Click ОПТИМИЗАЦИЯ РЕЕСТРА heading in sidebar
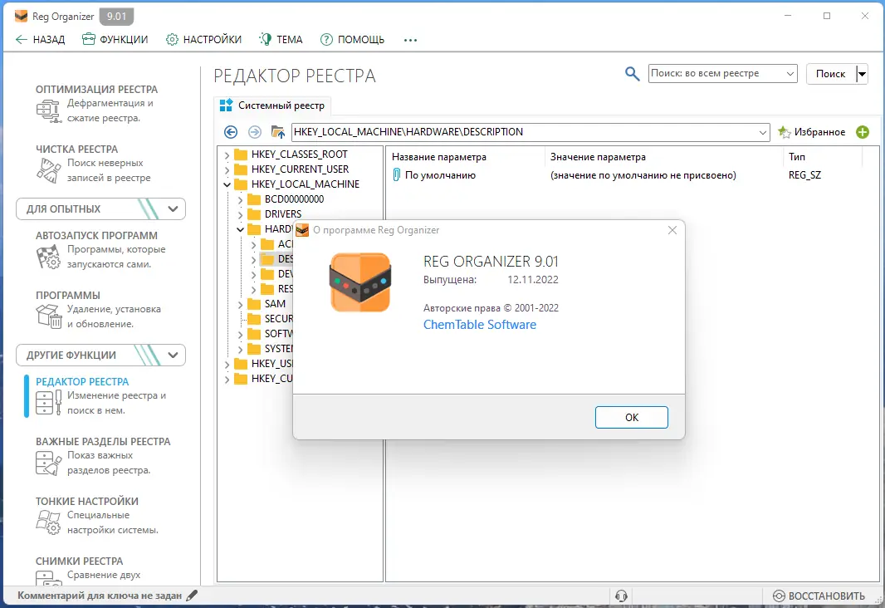The image size is (885, 608). [x=96, y=89]
